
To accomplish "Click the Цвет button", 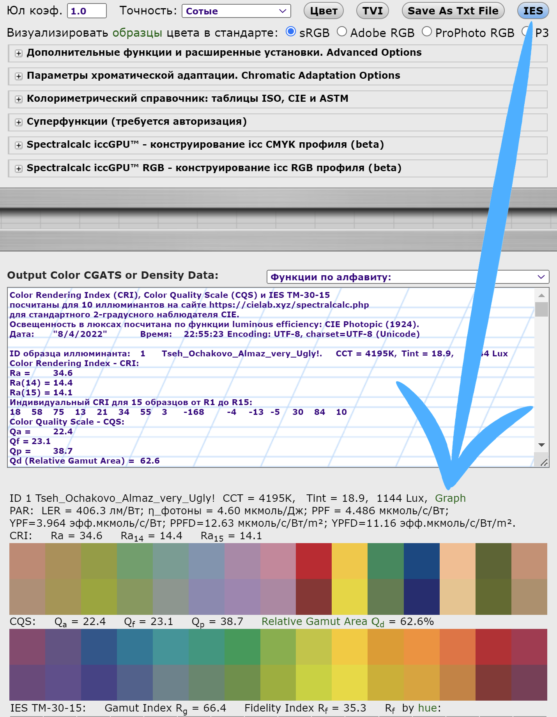I will (324, 11).
